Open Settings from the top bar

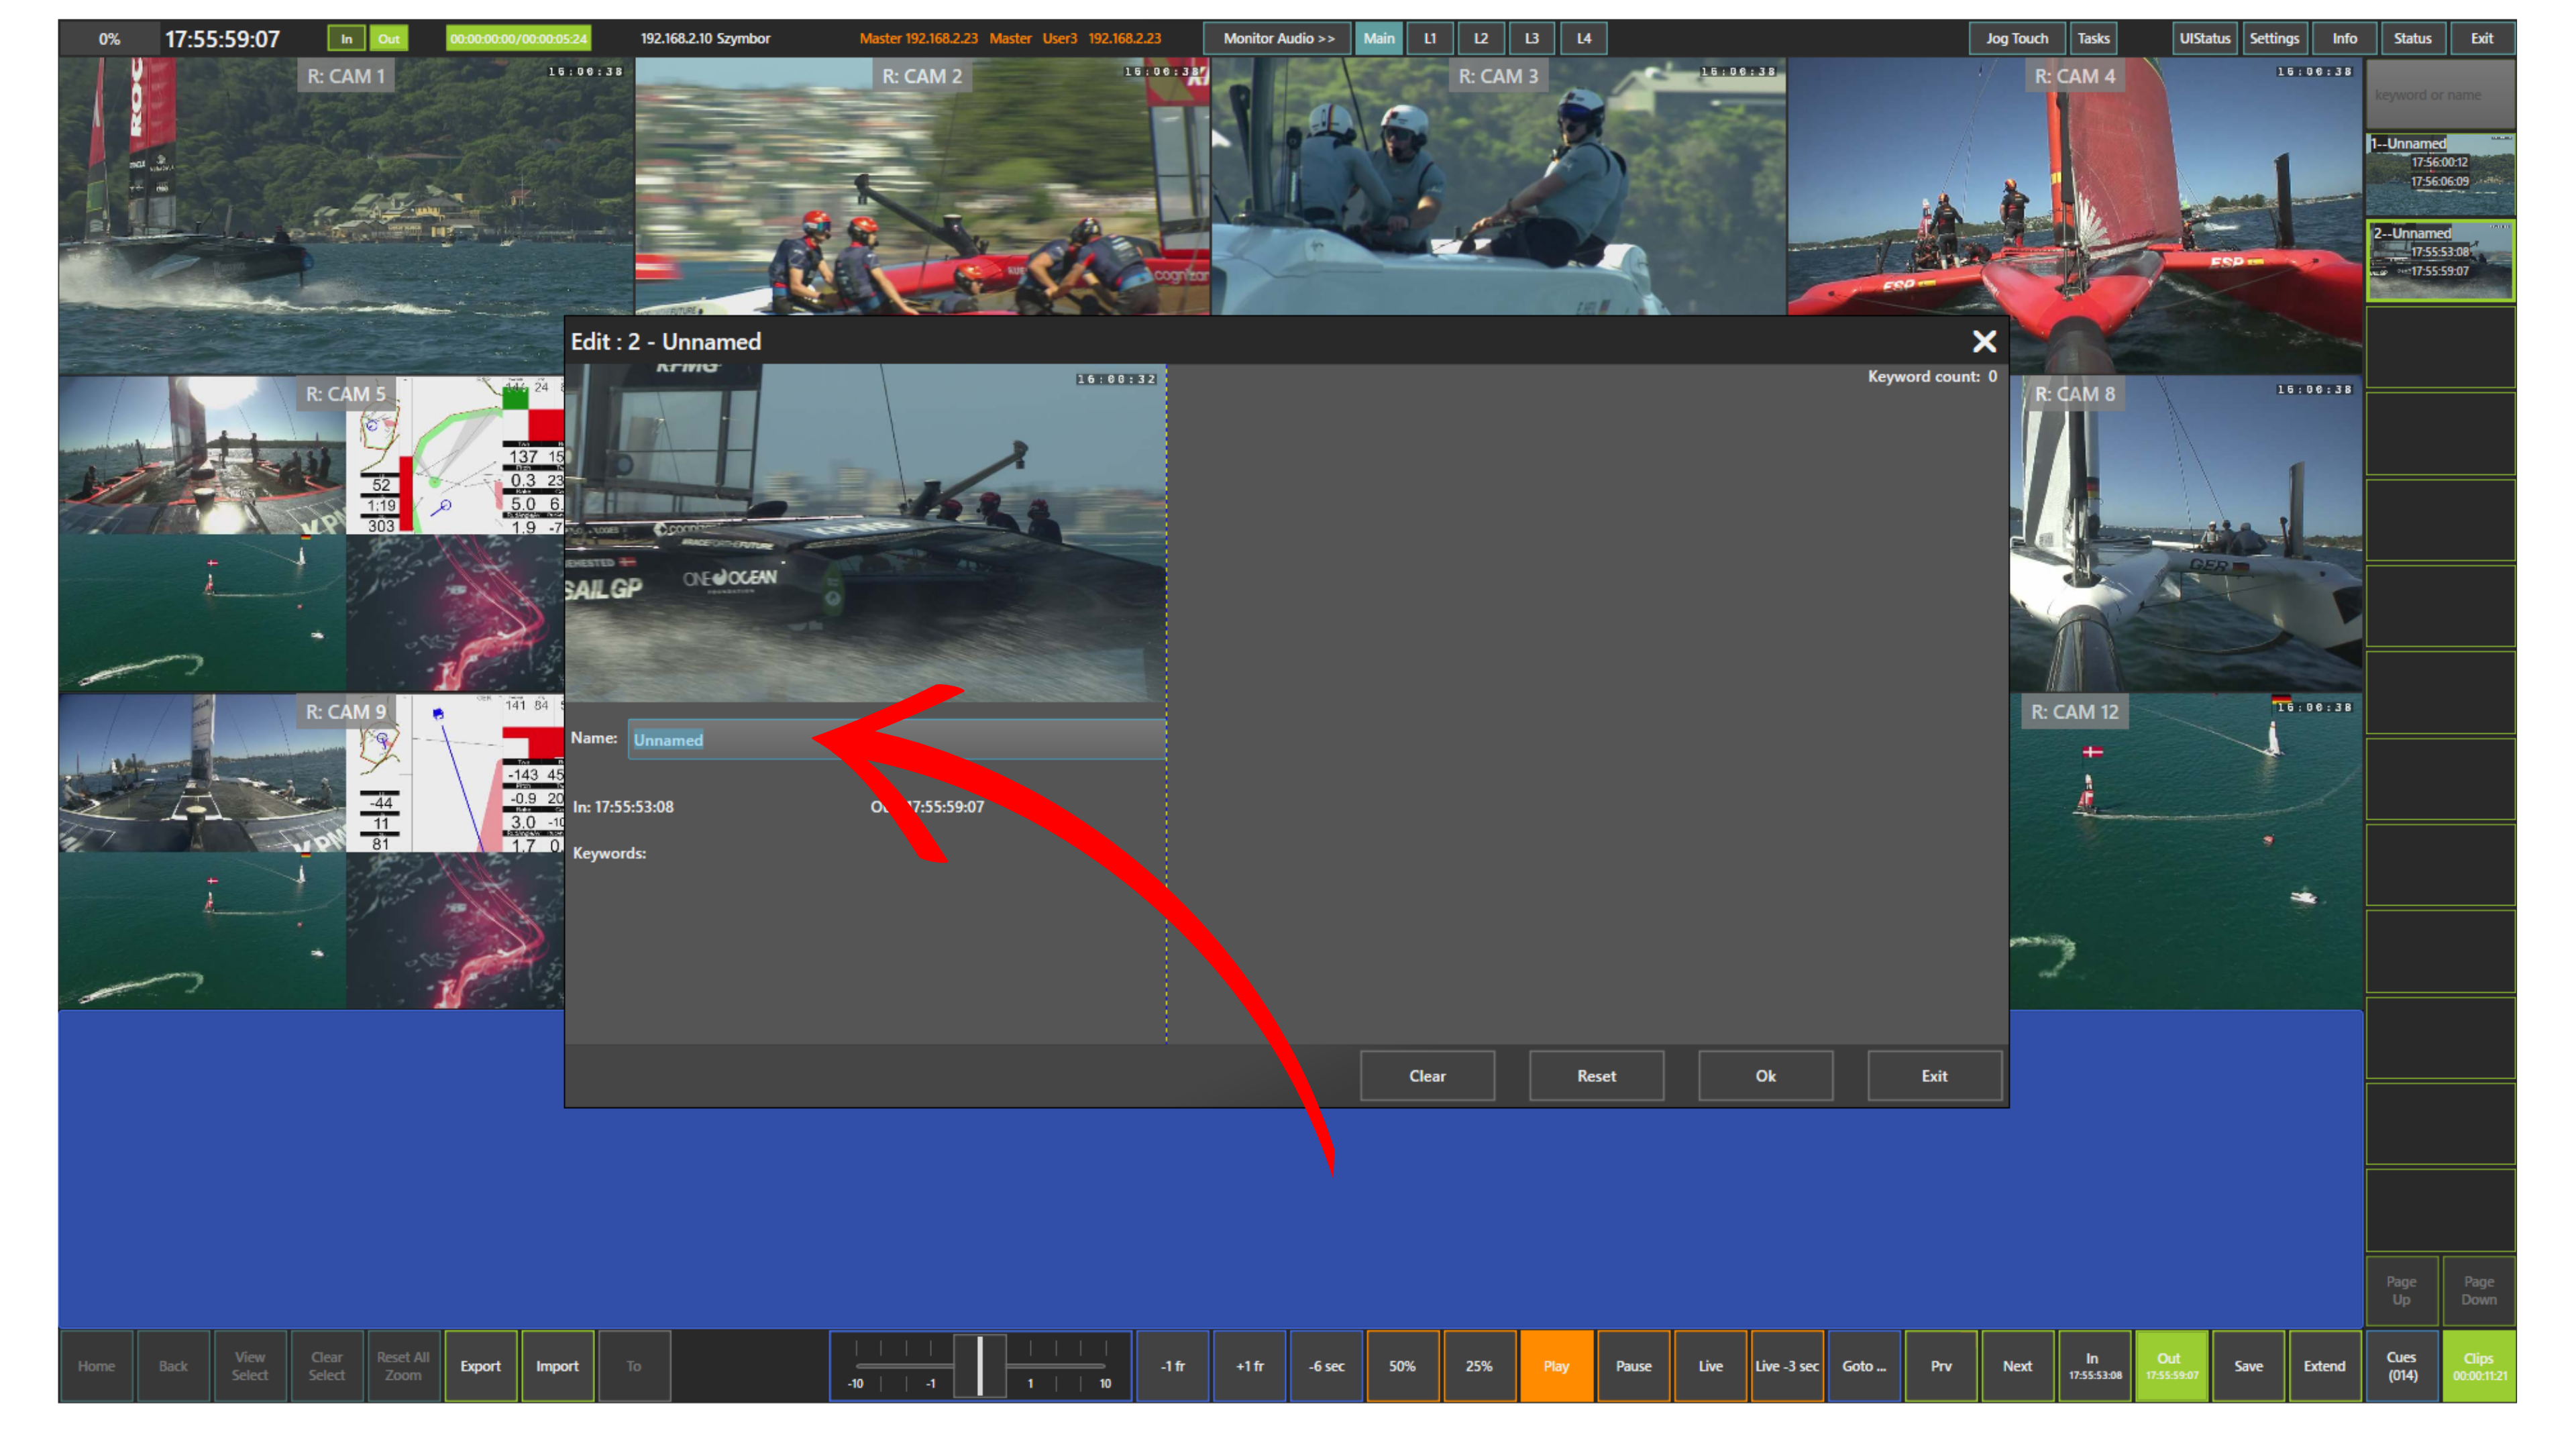(x=2274, y=38)
